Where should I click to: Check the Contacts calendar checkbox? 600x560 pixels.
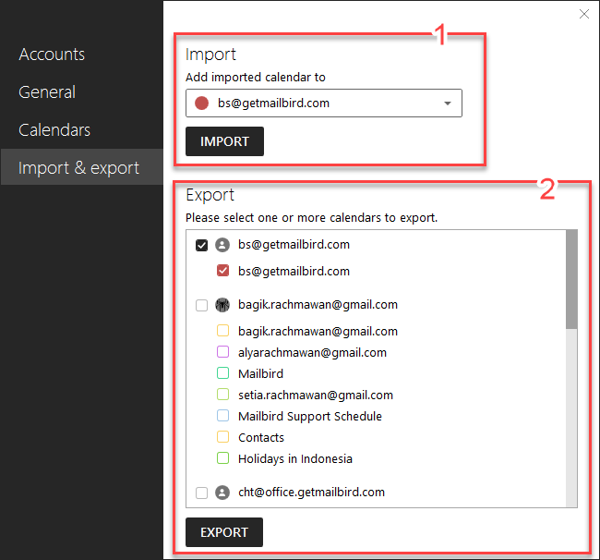pyautogui.click(x=222, y=437)
